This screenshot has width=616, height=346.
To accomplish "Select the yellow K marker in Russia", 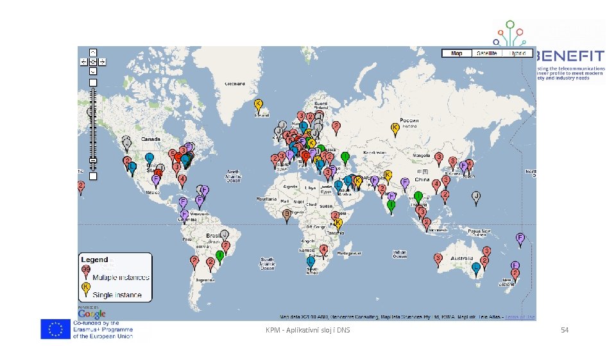I will coord(395,130).
